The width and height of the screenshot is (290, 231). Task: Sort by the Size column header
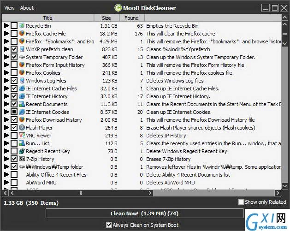[x=107, y=18]
